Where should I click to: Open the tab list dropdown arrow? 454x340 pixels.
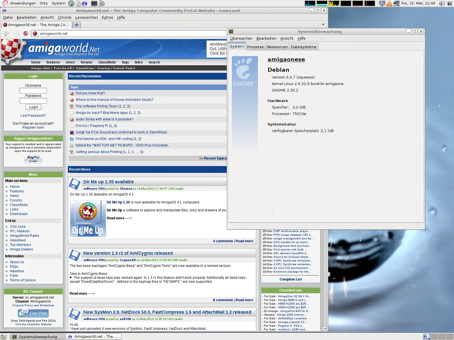323,24
